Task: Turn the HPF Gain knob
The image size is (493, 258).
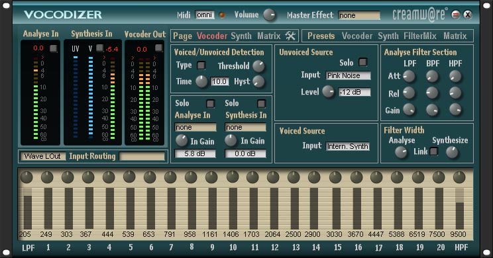Action: tap(455, 110)
